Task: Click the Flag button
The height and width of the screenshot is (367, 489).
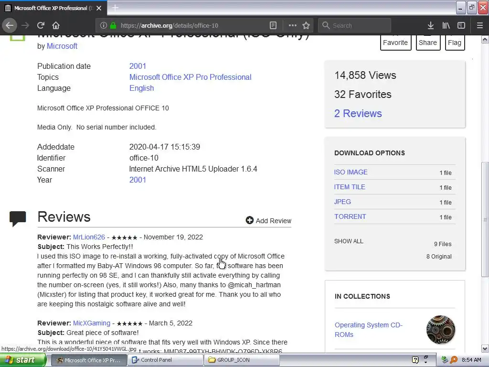Action: click(455, 43)
